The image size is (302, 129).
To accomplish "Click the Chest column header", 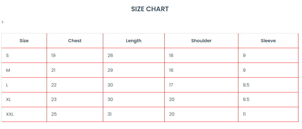I will point(75,41).
